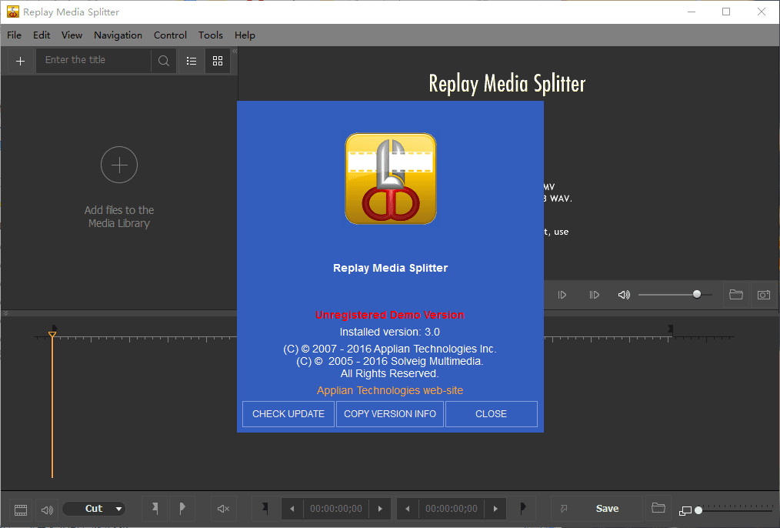Image resolution: width=780 pixels, height=528 pixels.
Task: Open the Control menu
Action: (x=170, y=35)
